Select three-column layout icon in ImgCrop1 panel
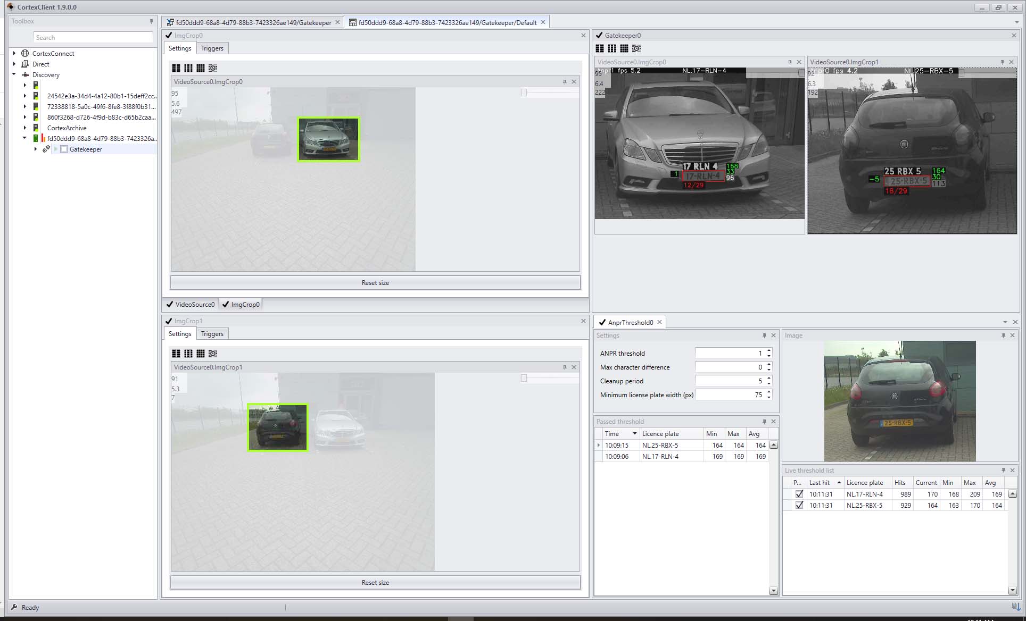This screenshot has height=621, width=1026. pyautogui.click(x=188, y=354)
